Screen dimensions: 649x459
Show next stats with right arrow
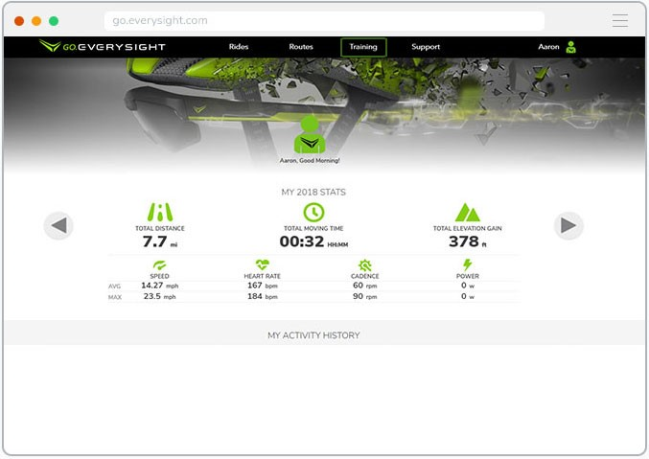point(568,225)
